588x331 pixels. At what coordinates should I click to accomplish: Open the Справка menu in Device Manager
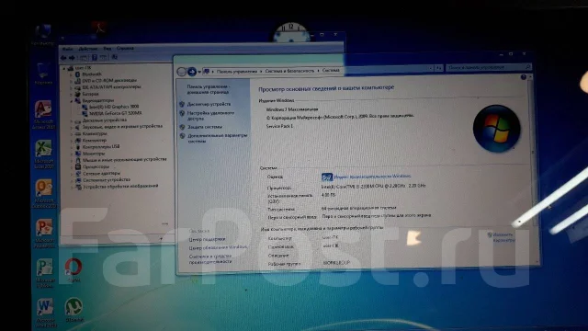point(125,48)
